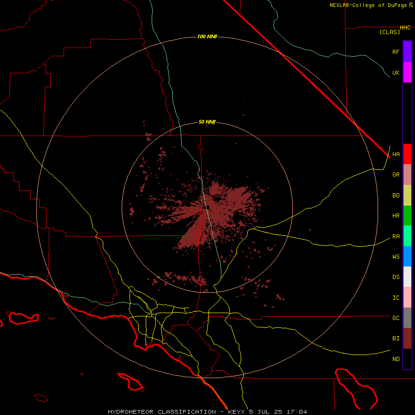Click the BI brown legend swatch
This screenshot has height=415, width=415.
pos(407,338)
